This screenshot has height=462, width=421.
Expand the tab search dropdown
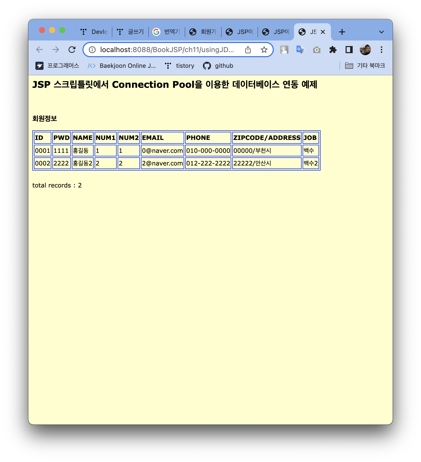382,32
